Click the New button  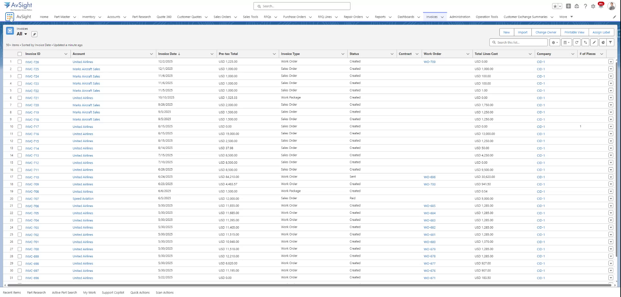click(x=506, y=32)
